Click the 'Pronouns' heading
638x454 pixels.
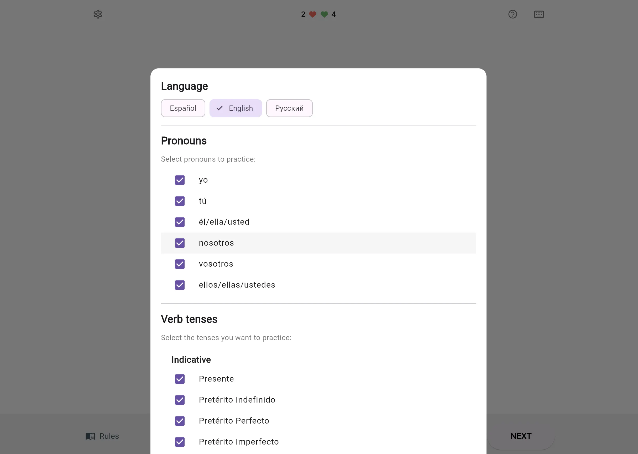tap(184, 141)
